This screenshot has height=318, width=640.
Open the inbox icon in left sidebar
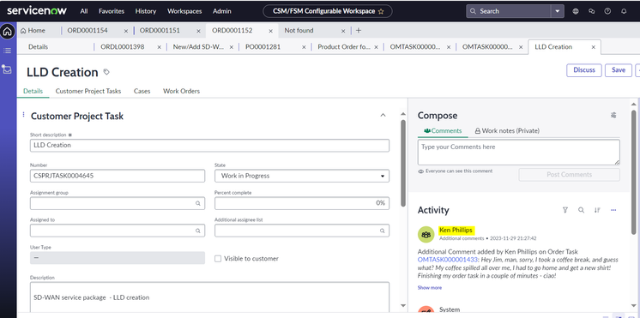click(8, 69)
